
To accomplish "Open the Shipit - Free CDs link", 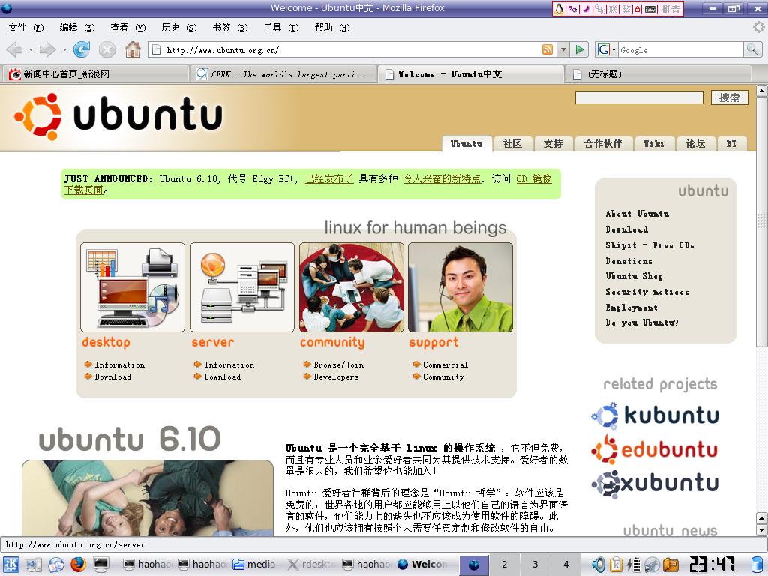I will coord(650,245).
